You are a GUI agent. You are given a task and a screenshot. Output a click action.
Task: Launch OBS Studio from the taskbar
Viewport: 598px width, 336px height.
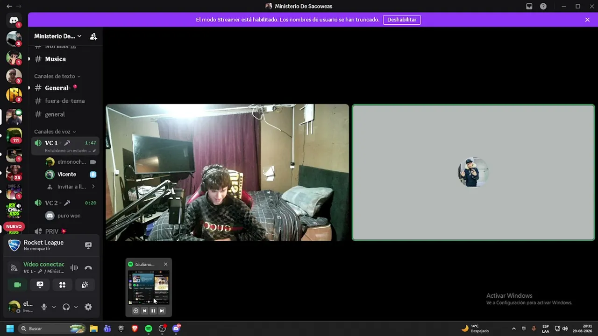point(162,329)
